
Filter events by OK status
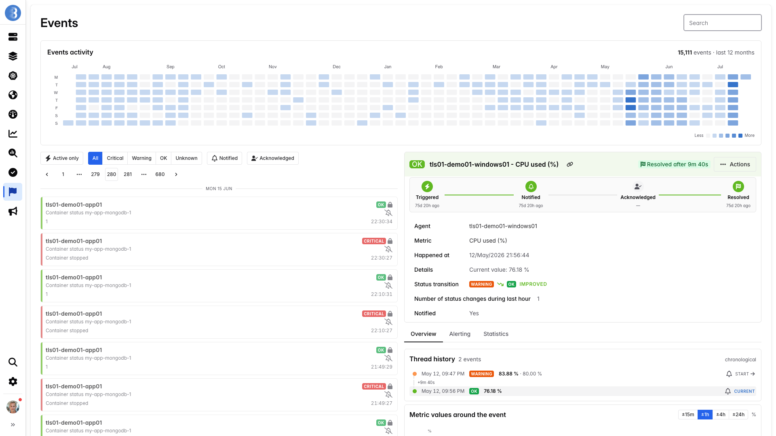pyautogui.click(x=164, y=158)
